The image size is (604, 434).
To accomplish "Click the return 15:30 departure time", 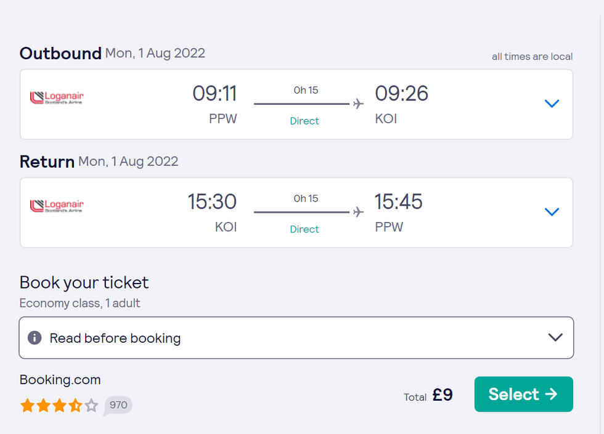I will (212, 202).
